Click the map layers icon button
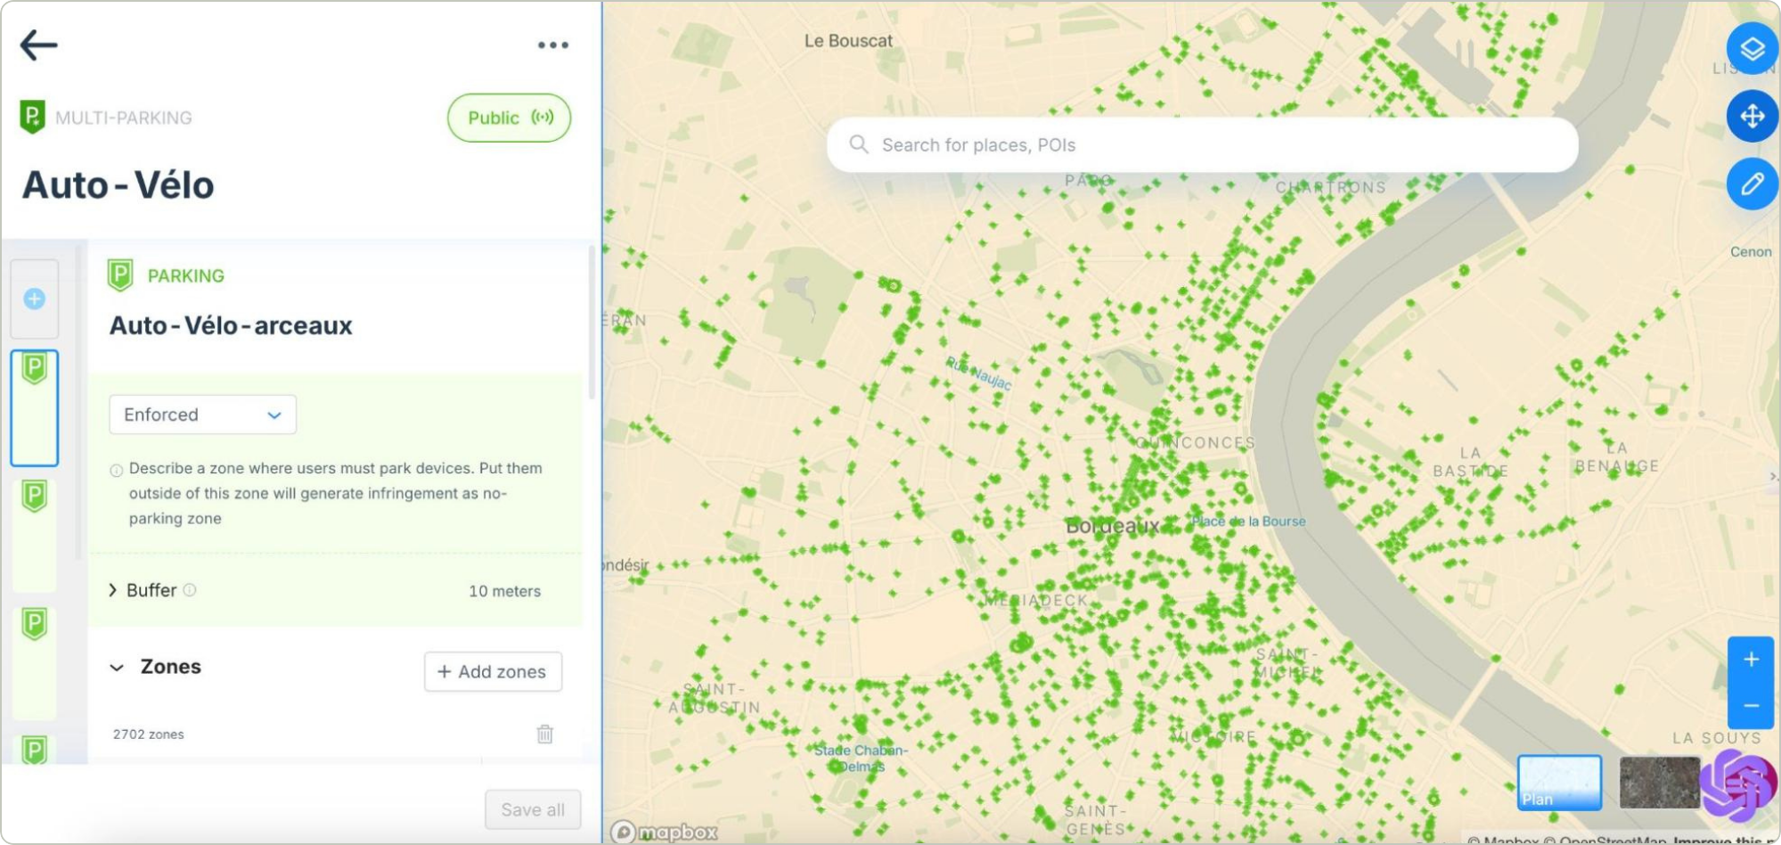The height and width of the screenshot is (845, 1781). [1752, 49]
